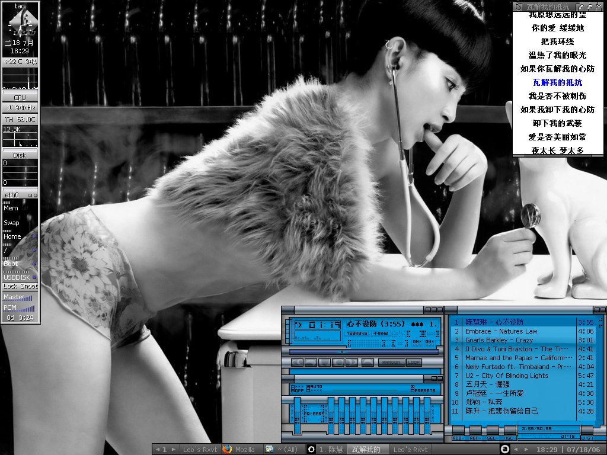Select the track Embrace - Natures Law
607x455 pixels.
(x=523, y=331)
